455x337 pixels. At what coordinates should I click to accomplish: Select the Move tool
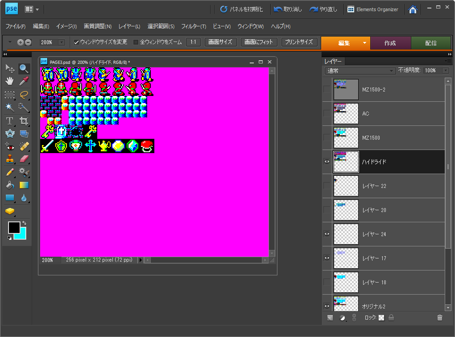[10, 68]
